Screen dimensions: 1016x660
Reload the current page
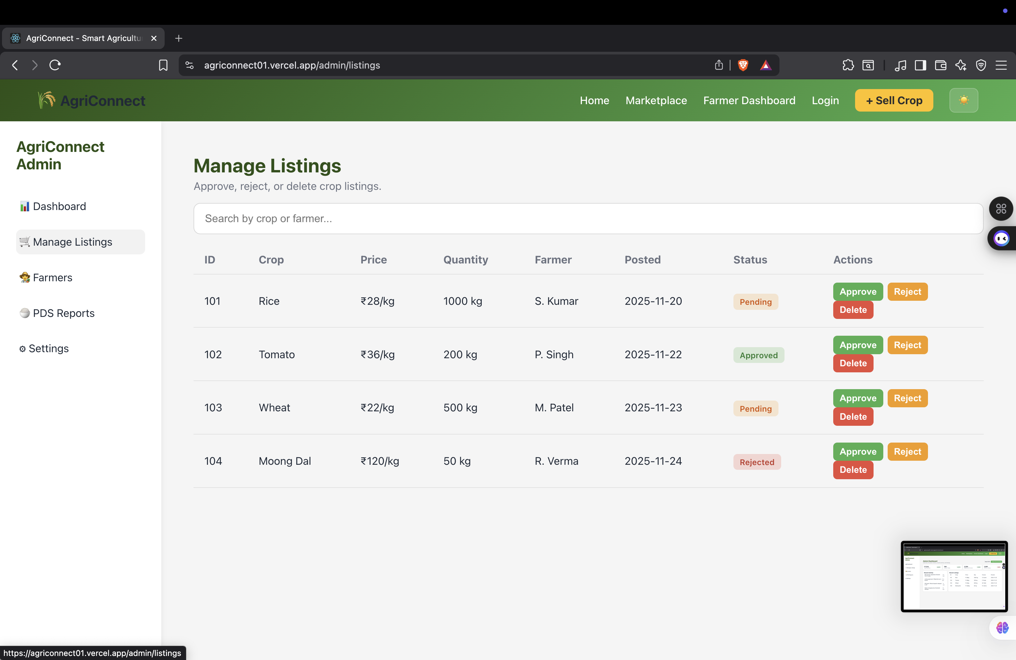click(x=55, y=65)
